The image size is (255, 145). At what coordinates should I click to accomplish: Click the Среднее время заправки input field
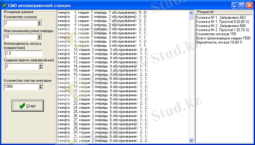(x=22, y=66)
